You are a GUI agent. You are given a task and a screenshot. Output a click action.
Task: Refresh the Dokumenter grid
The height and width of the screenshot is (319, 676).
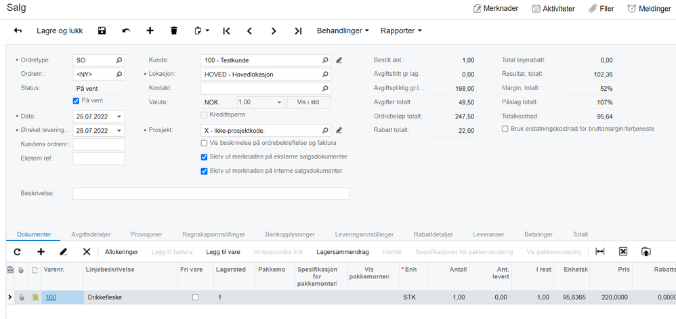point(17,252)
